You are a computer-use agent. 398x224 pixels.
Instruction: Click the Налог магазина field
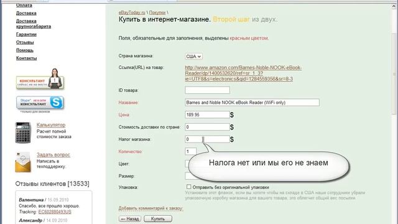[207, 139]
